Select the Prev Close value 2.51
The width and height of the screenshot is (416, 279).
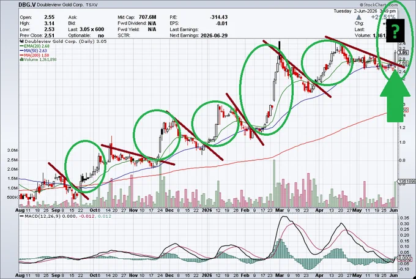pos(50,35)
